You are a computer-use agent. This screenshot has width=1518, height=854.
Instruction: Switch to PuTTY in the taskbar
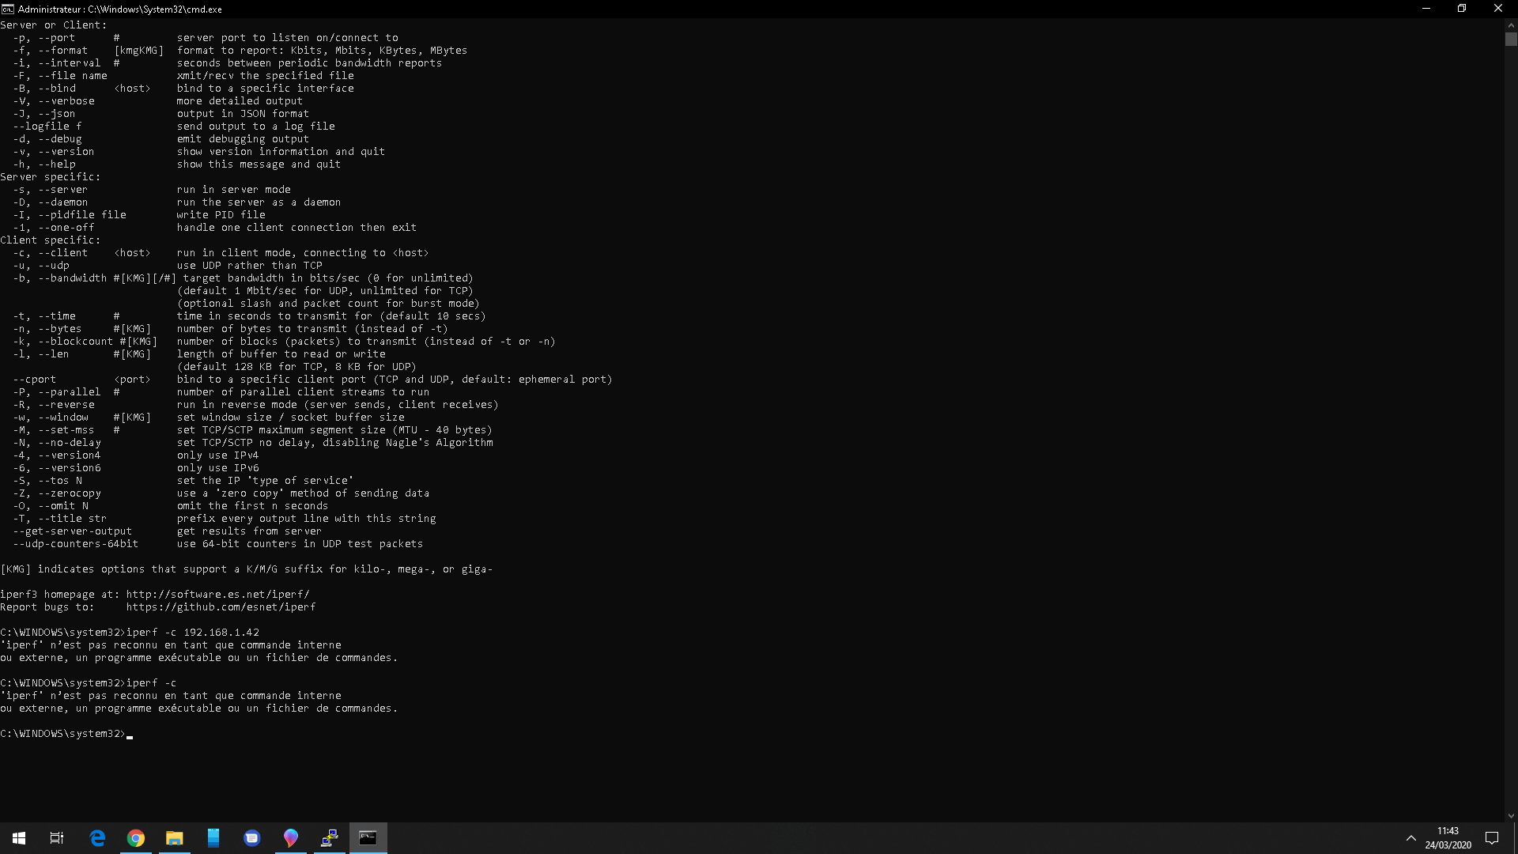[330, 838]
